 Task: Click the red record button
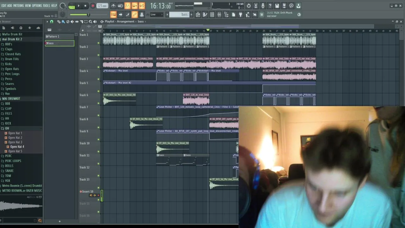coord(93,6)
